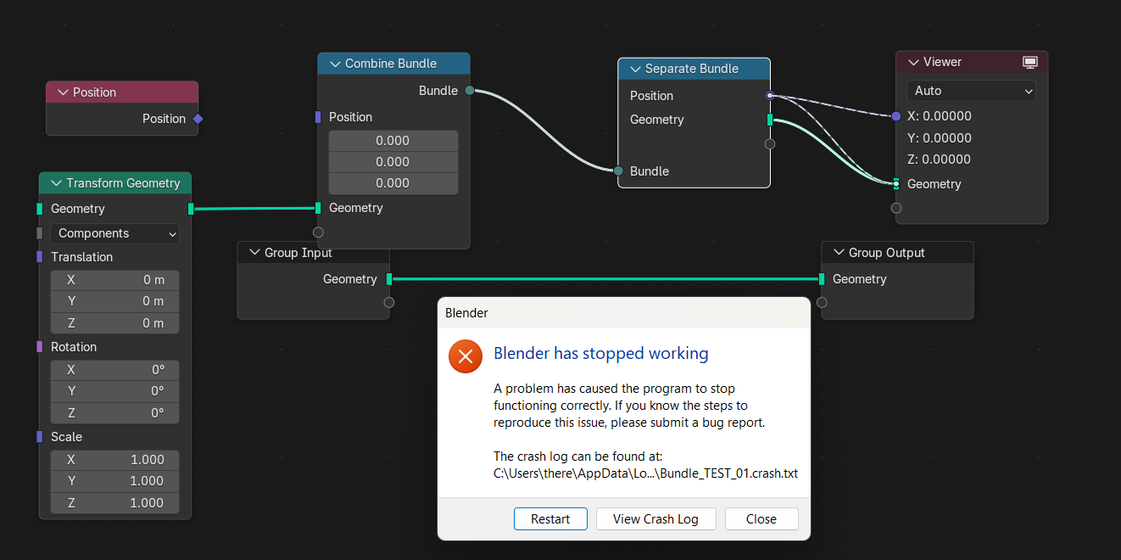Click the Viewer node's Geometry input socket
Image resolution: width=1121 pixels, height=560 pixels.
coord(896,184)
